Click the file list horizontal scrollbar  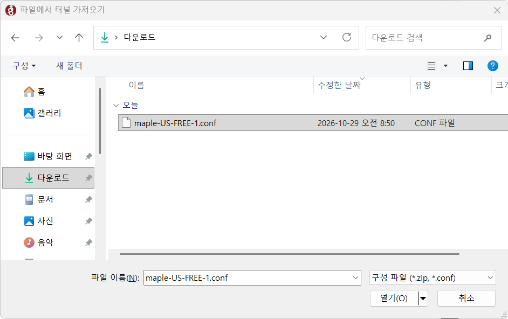coord(289,254)
